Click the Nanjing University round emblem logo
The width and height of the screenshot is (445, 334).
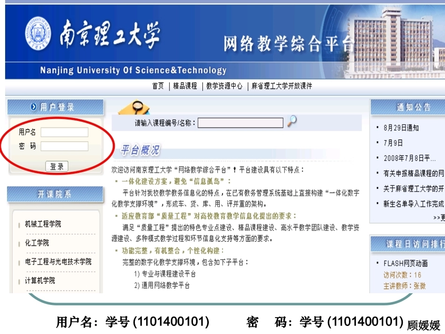pos(38,34)
